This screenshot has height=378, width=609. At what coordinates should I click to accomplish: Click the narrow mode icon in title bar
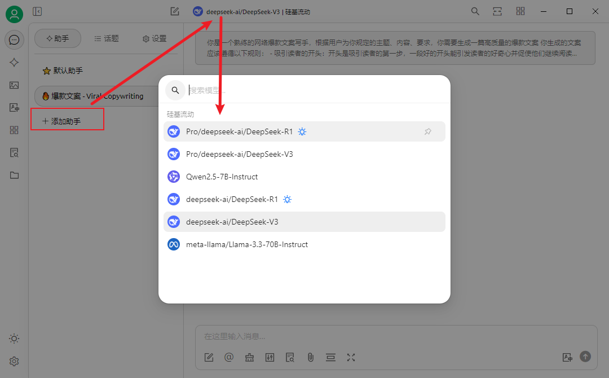pyautogui.click(x=497, y=12)
